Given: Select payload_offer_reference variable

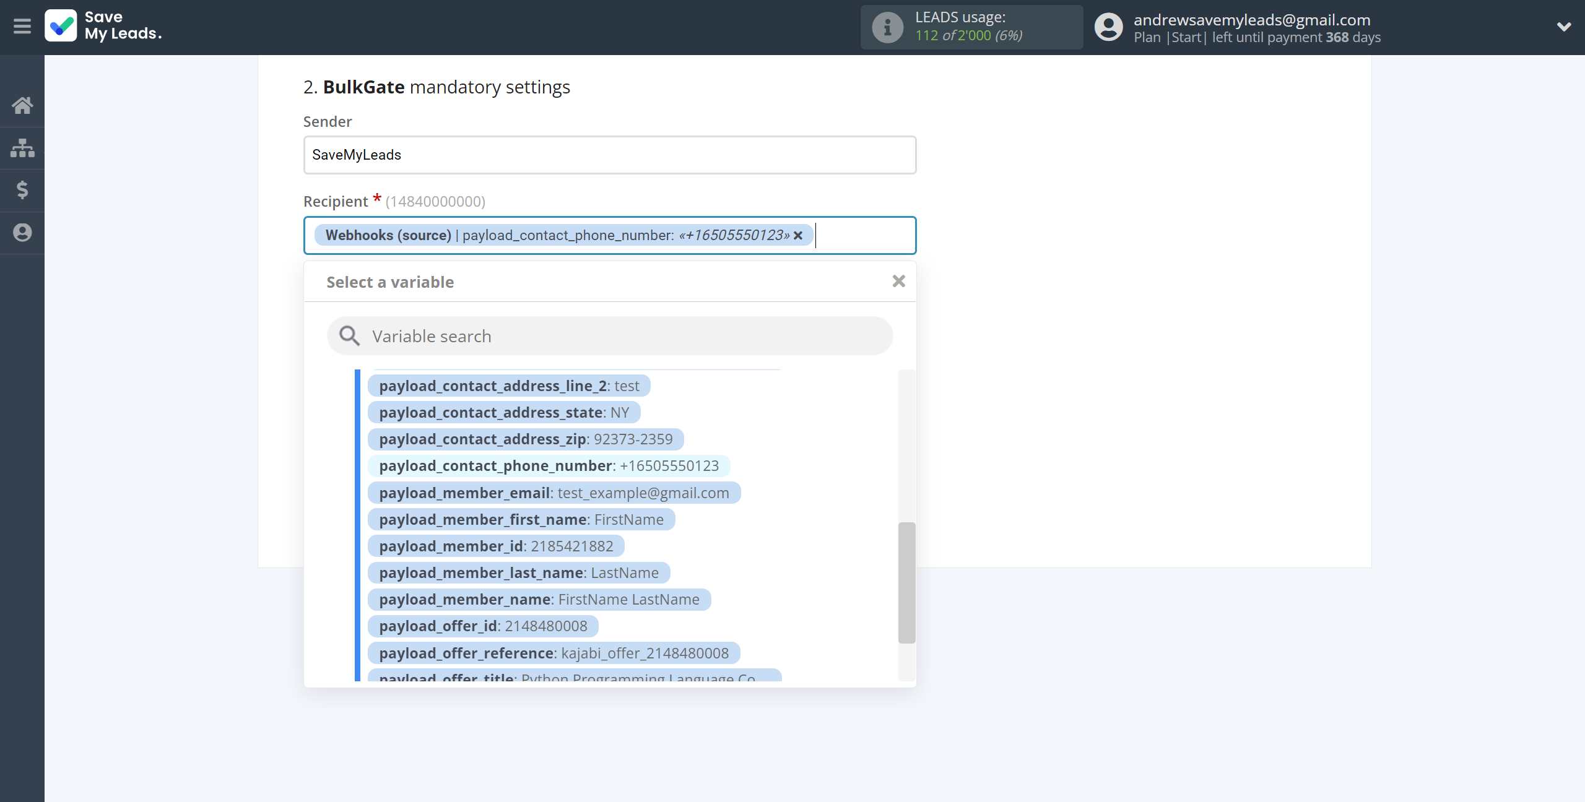Looking at the screenshot, I should pos(554,653).
